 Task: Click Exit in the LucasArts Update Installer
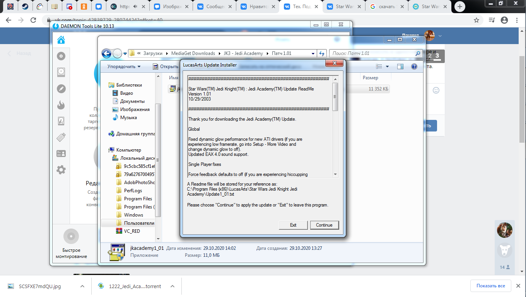click(293, 225)
